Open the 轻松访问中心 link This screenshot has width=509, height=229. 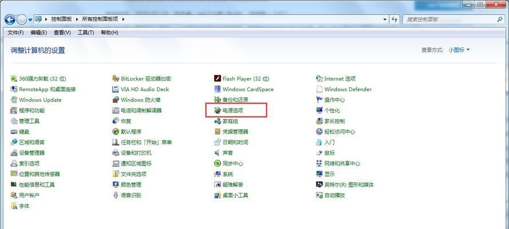click(340, 132)
